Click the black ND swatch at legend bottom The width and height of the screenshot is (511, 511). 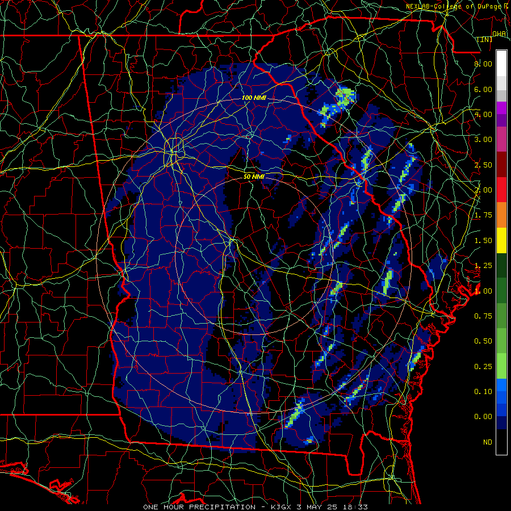(x=501, y=442)
